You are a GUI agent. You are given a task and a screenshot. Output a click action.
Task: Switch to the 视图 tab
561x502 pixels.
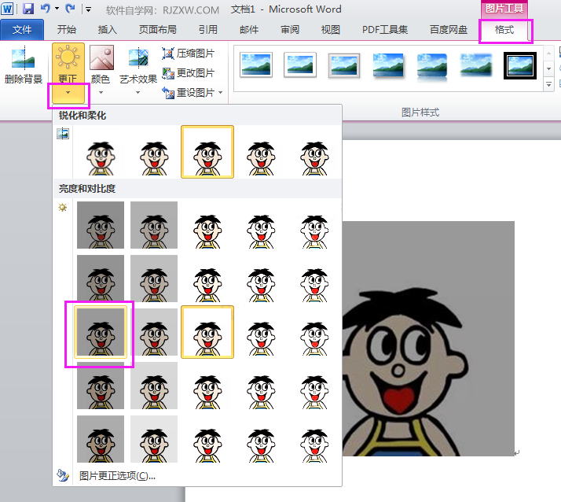click(331, 30)
